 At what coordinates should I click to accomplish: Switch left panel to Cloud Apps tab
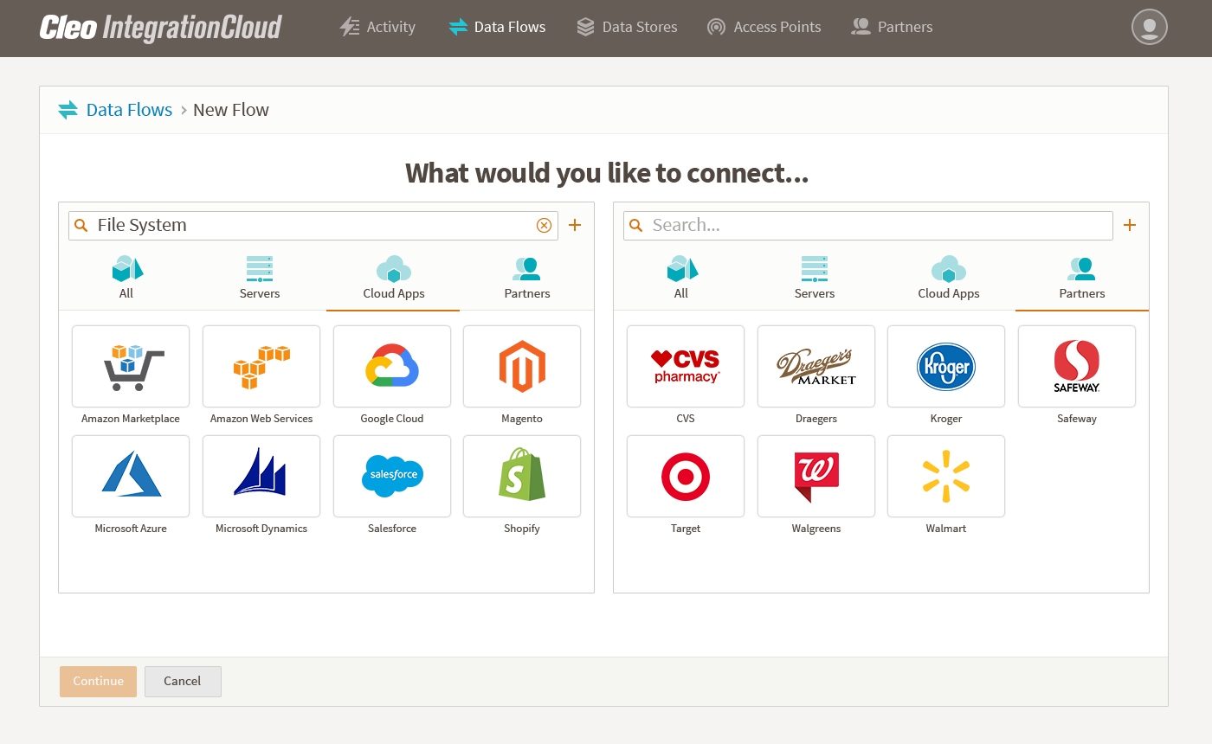(x=393, y=278)
